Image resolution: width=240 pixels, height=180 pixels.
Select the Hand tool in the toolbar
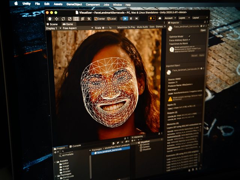[x=50, y=19]
